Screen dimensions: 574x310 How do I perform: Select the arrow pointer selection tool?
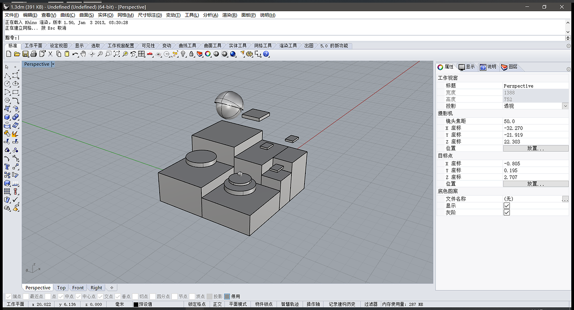(7, 67)
